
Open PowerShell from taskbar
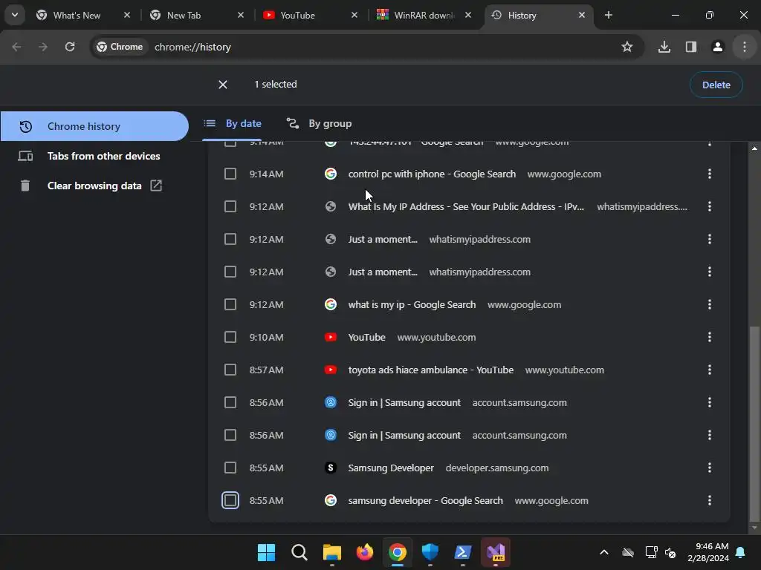pos(462,552)
